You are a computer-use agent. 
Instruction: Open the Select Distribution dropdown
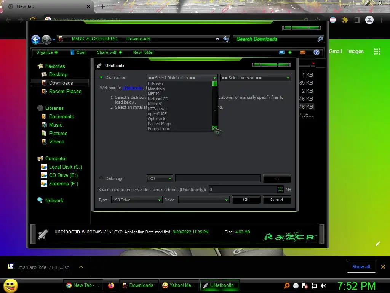click(182, 78)
